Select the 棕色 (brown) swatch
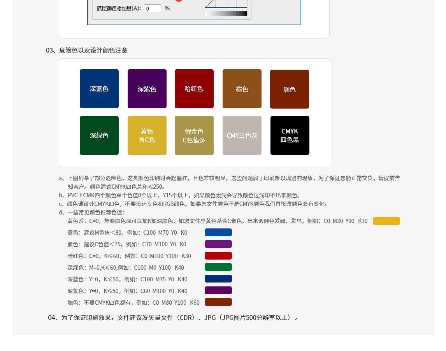 coord(242,89)
